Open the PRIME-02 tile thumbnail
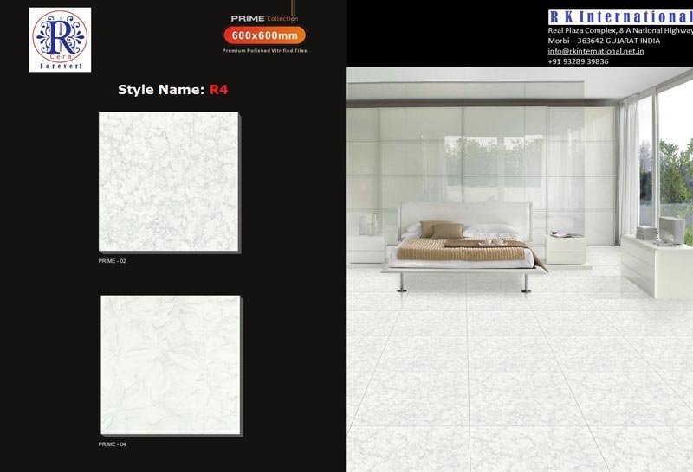Screen dimensions: 693x472 [169, 182]
